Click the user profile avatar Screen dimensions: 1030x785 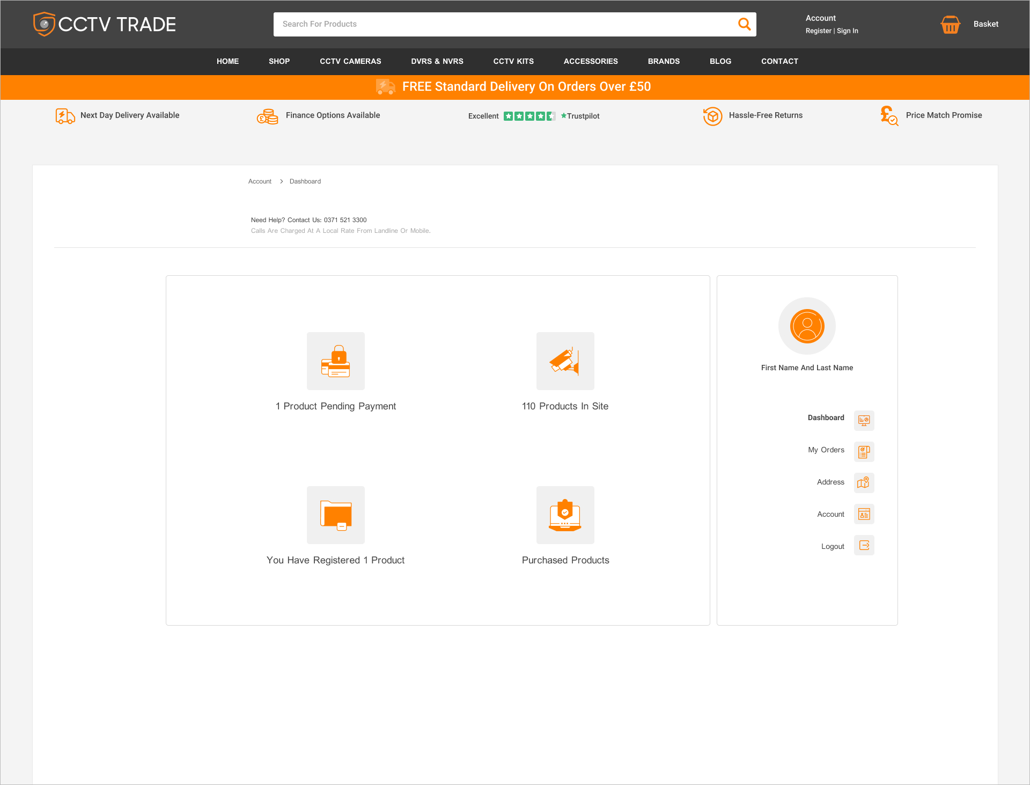tap(807, 326)
